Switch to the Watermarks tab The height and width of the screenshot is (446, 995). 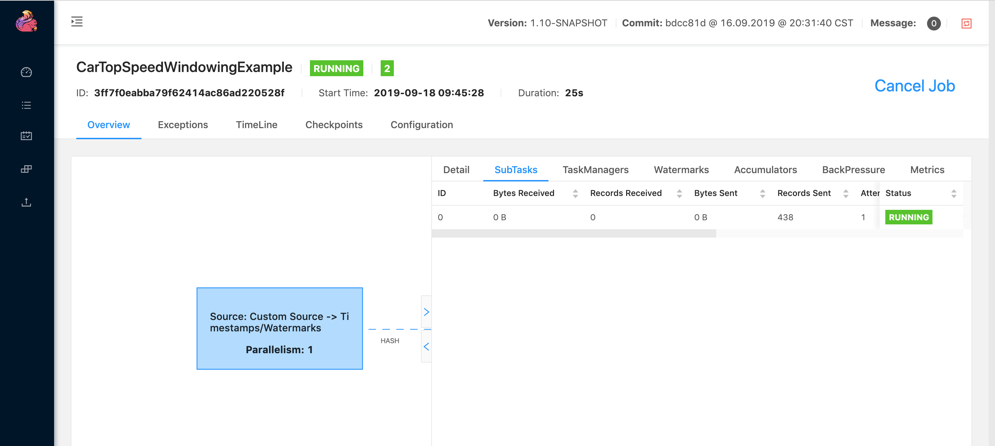(x=681, y=170)
